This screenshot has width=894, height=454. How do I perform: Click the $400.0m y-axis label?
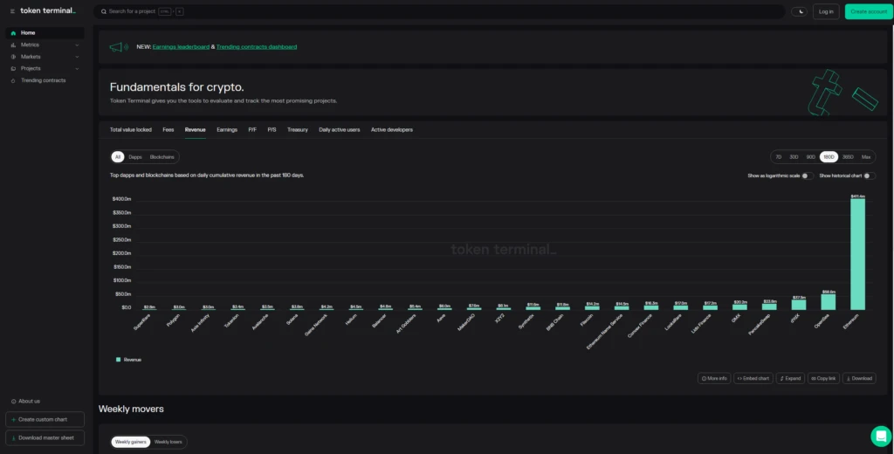[x=121, y=199]
